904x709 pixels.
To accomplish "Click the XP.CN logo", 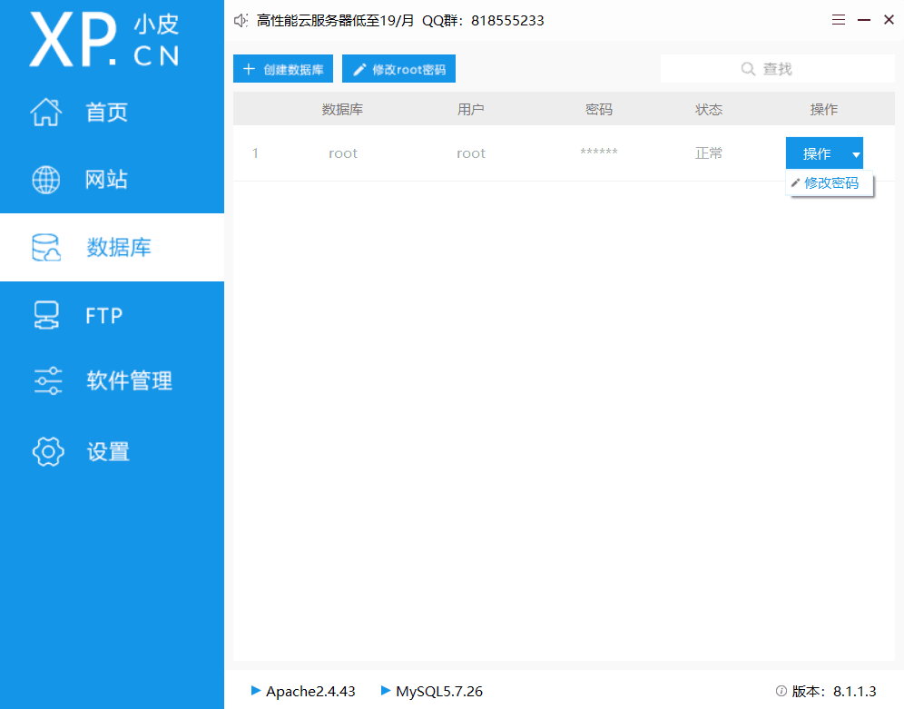I will pyautogui.click(x=104, y=40).
